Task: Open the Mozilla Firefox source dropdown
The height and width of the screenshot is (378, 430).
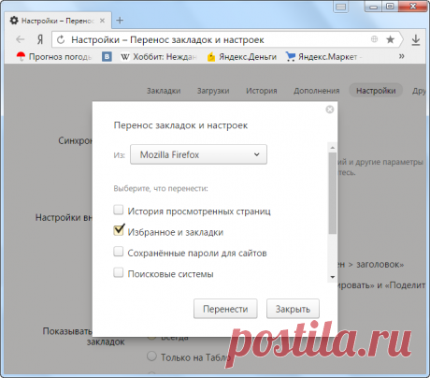Action: coord(198,154)
